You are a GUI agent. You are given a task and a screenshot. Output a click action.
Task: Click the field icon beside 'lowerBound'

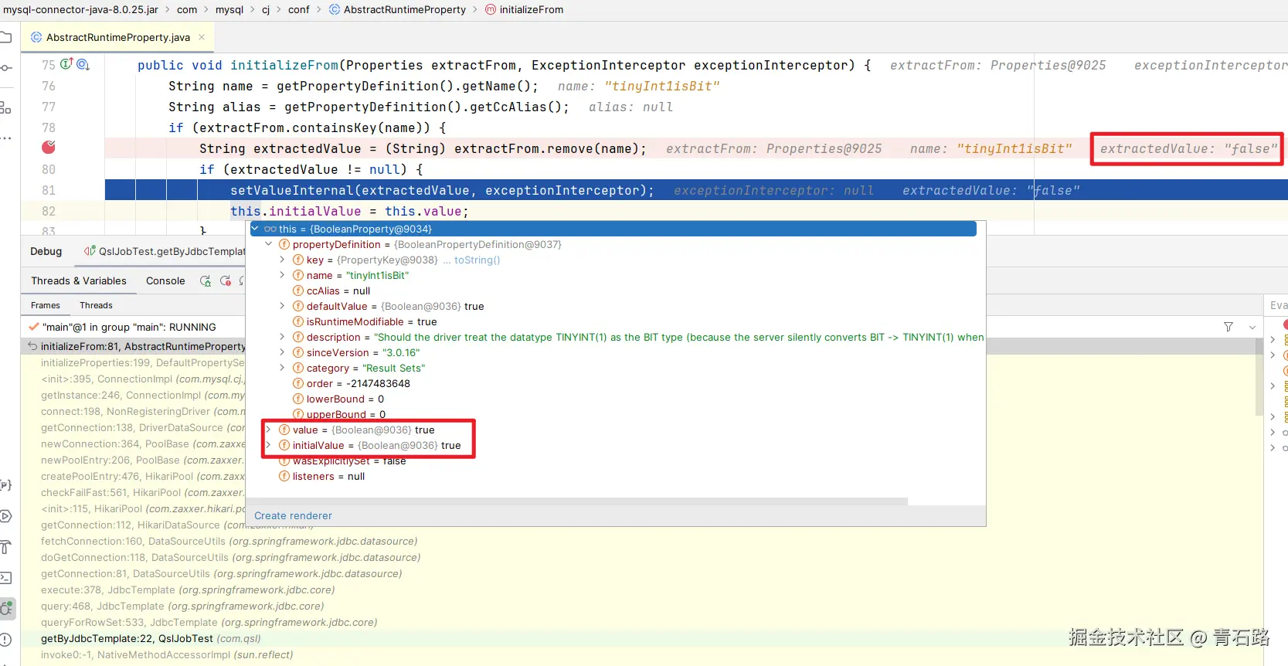298,399
